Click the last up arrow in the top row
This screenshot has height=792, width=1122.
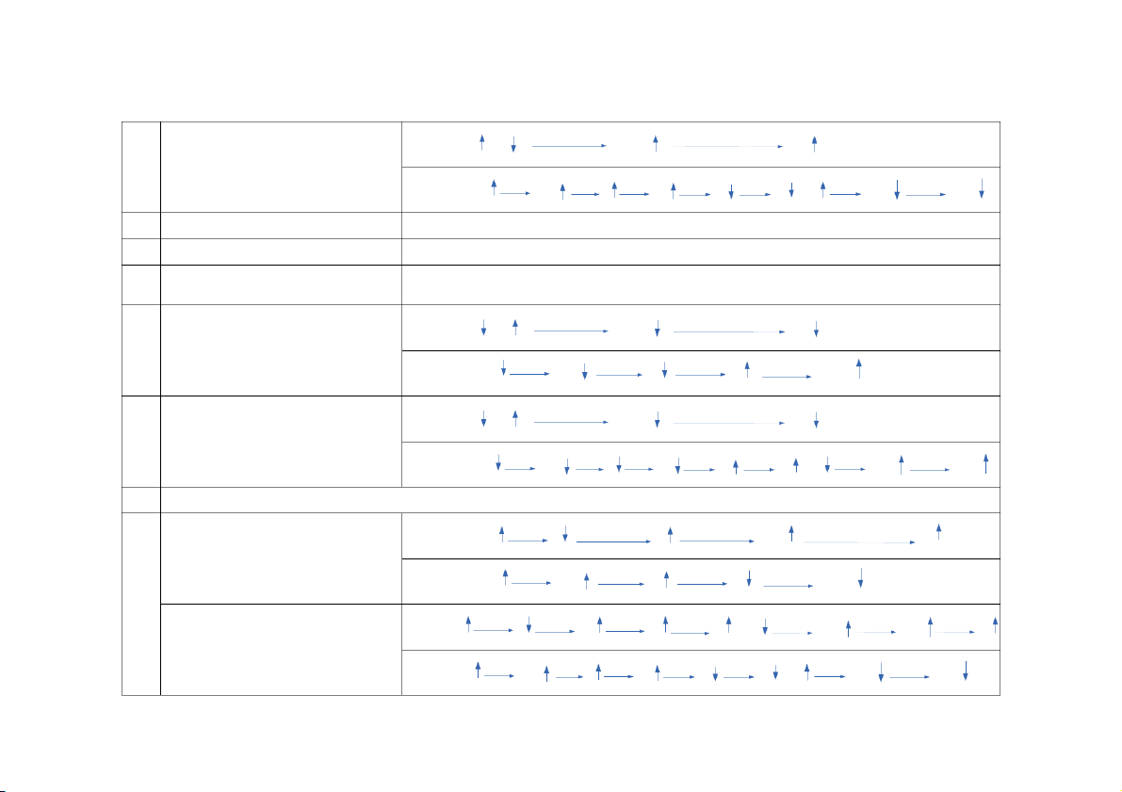point(815,143)
